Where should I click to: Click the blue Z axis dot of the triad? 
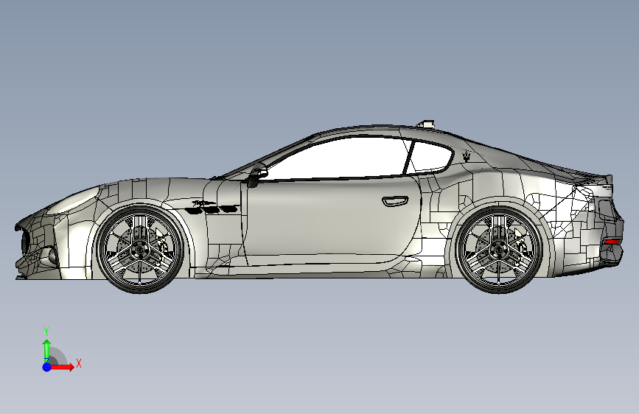(47, 367)
